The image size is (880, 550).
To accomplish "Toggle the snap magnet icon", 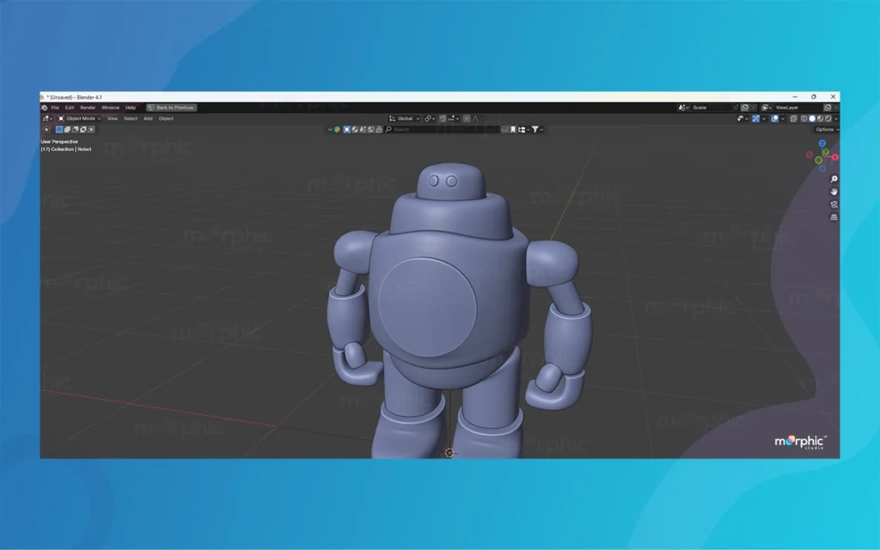I will tap(443, 119).
